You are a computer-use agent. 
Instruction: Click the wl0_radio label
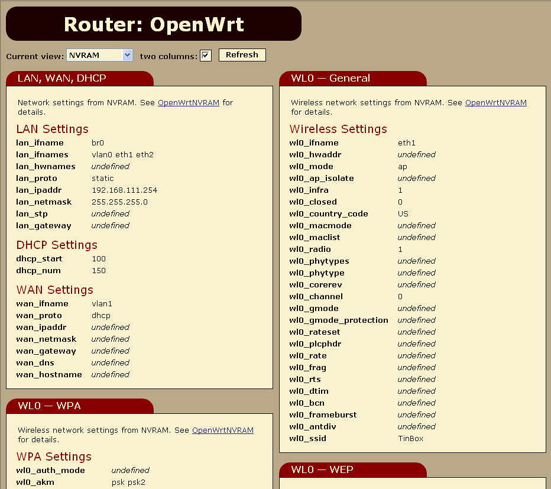[310, 250]
